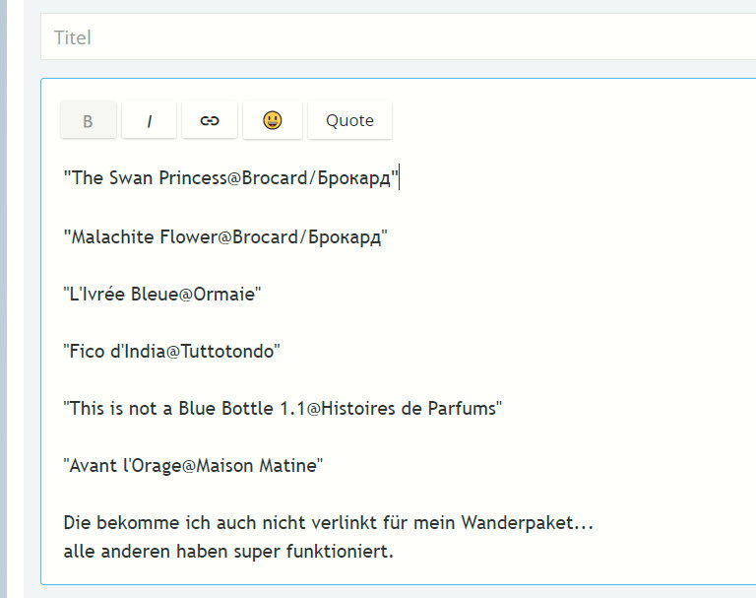Click the line "L'Ivrée Bleue@Ormaie"
The image size is (756, 598).
162,294
